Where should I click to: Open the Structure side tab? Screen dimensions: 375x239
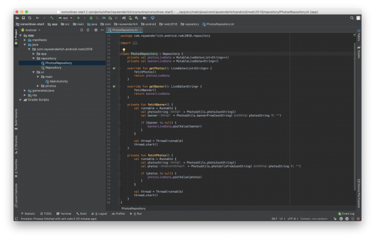(x=16, y=144)
